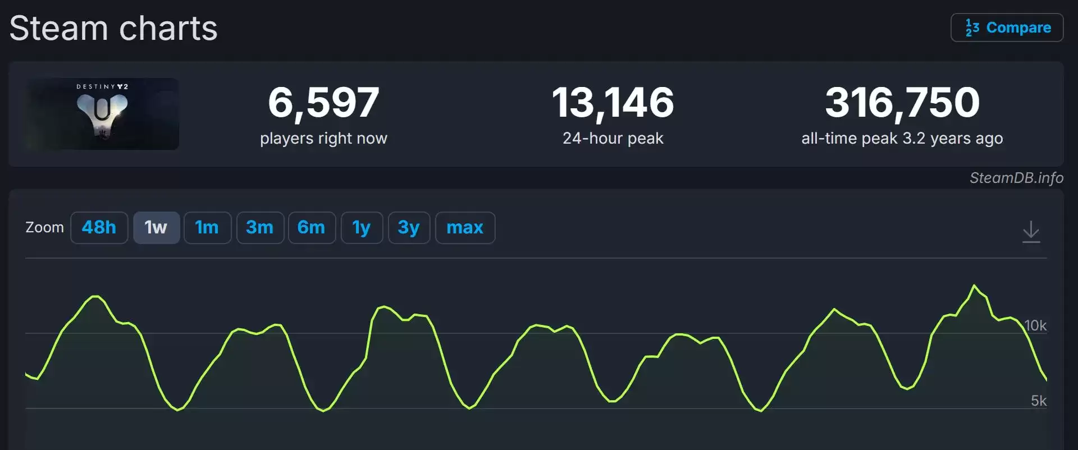Set chart zoom to 48h
Image resolution: width=1078 pixels, height=450 pixels.
click(99, 228)
